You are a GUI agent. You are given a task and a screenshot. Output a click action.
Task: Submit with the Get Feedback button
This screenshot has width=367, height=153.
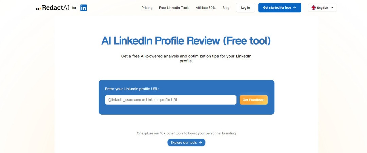coord(254,100)
